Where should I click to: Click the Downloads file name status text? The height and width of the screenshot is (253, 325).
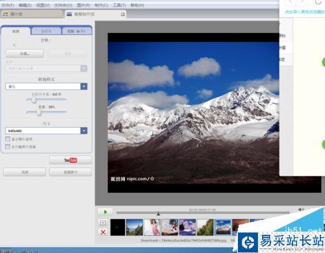point(183,241)
